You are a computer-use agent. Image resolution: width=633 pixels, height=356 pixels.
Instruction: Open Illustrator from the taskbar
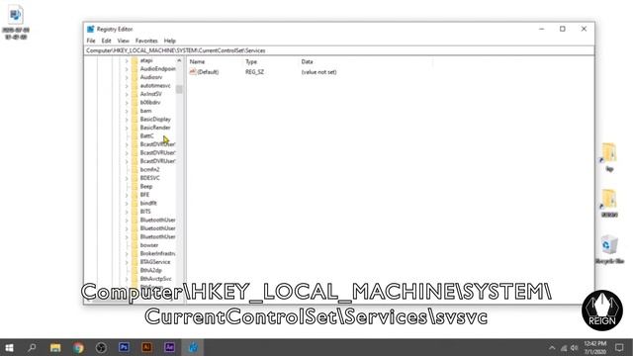click(147, 347)
